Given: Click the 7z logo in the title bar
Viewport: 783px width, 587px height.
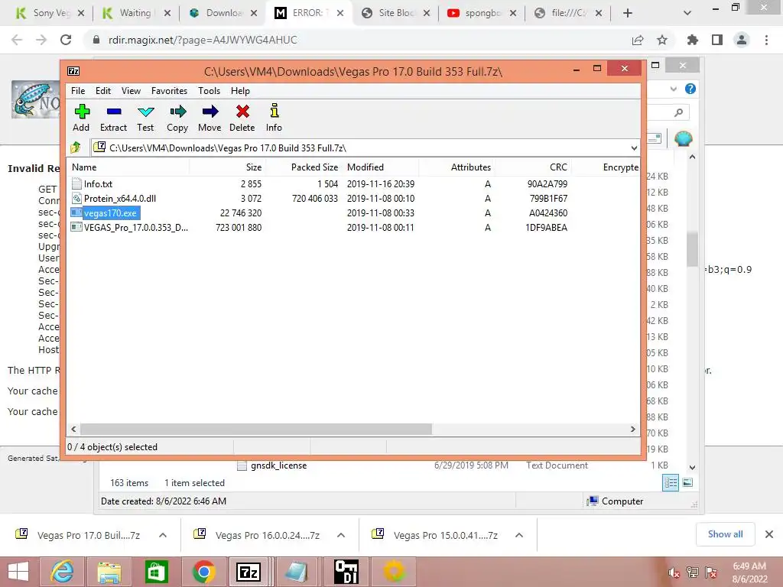Looking at the screenshot, I should (x=73, y=71).
